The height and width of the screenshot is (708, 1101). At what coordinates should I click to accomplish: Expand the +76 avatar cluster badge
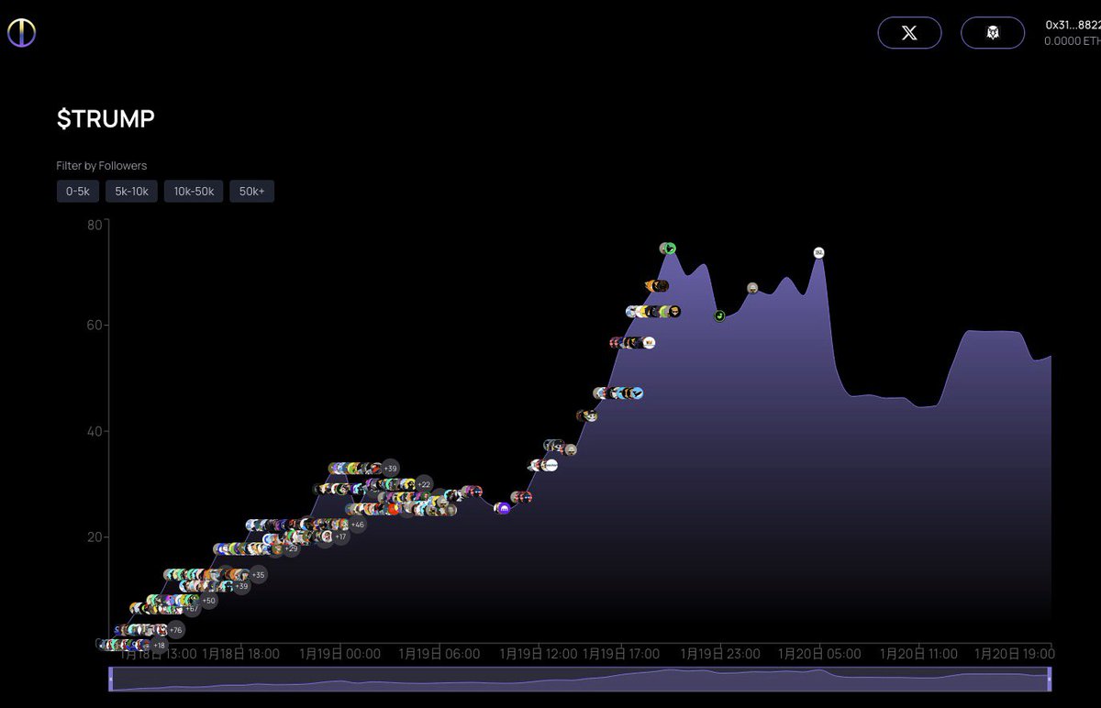175,630
